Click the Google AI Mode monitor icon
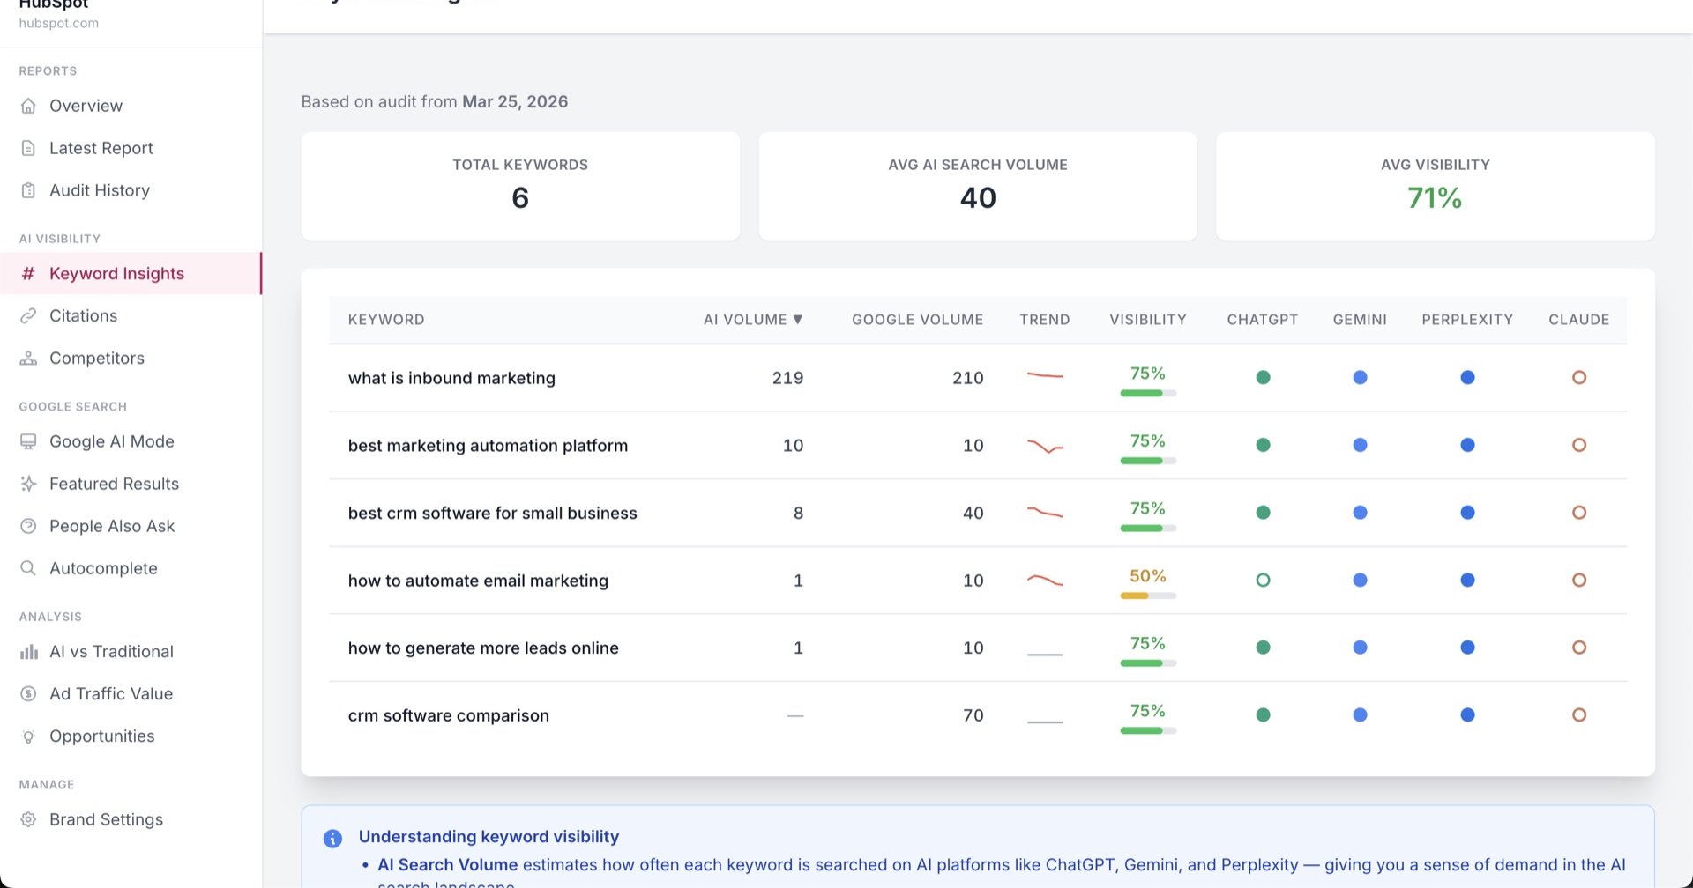This screenshot has width=1693, height=888. [28, 441]
